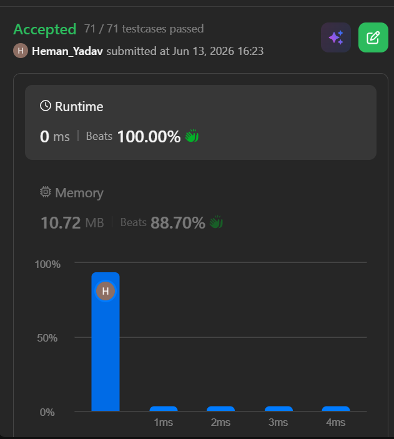Click the '88.70%' memory beats value
This screenshot has width=394, height=439.
click(x=178, y=223)
